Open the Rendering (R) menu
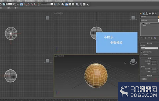Screen dimensions: 159x101 click(x=40, y=1)
